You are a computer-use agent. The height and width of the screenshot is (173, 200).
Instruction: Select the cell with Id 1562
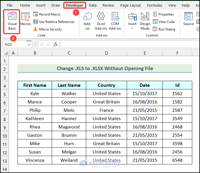[x=177, y=93]
